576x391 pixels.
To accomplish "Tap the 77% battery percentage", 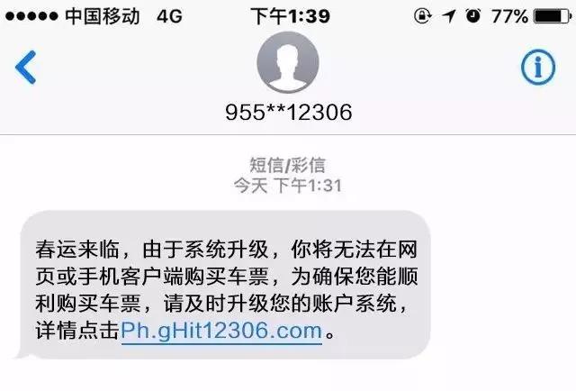I will click(509, 16).
